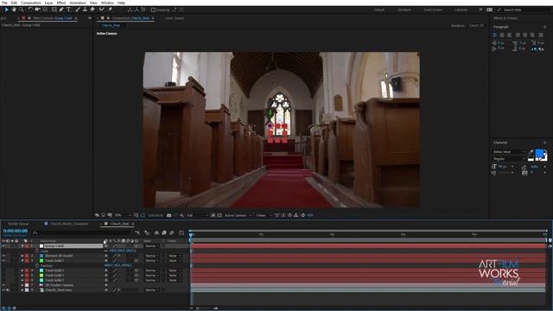
Task: Hide the Element 3D model layer
Action: coord(3,256)
